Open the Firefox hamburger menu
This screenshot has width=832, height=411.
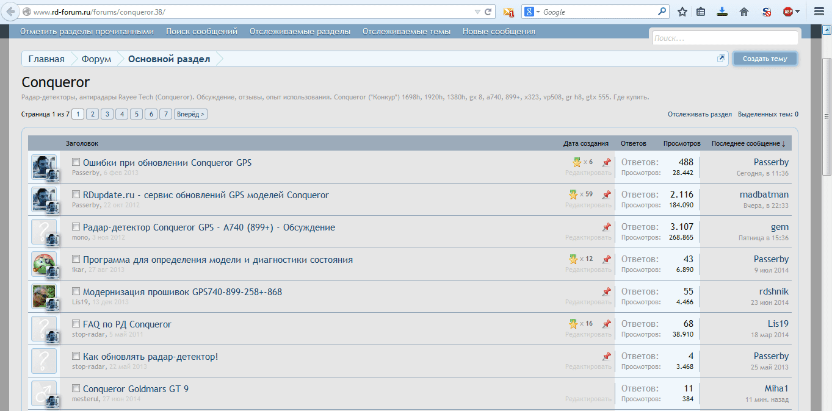click(820, 12)
